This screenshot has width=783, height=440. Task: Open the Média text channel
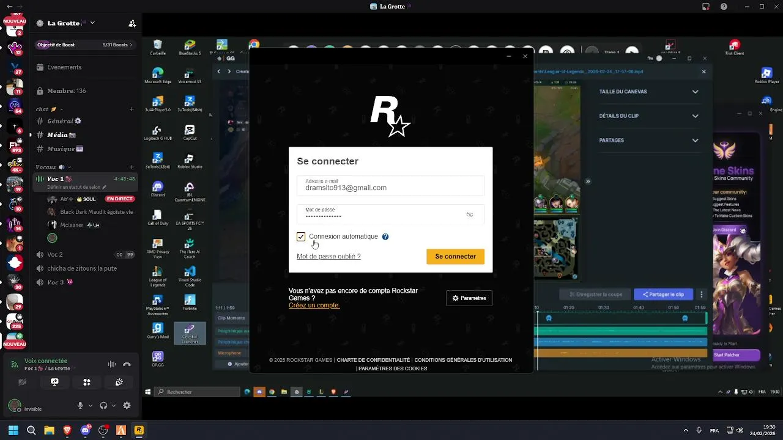[86, 134]
